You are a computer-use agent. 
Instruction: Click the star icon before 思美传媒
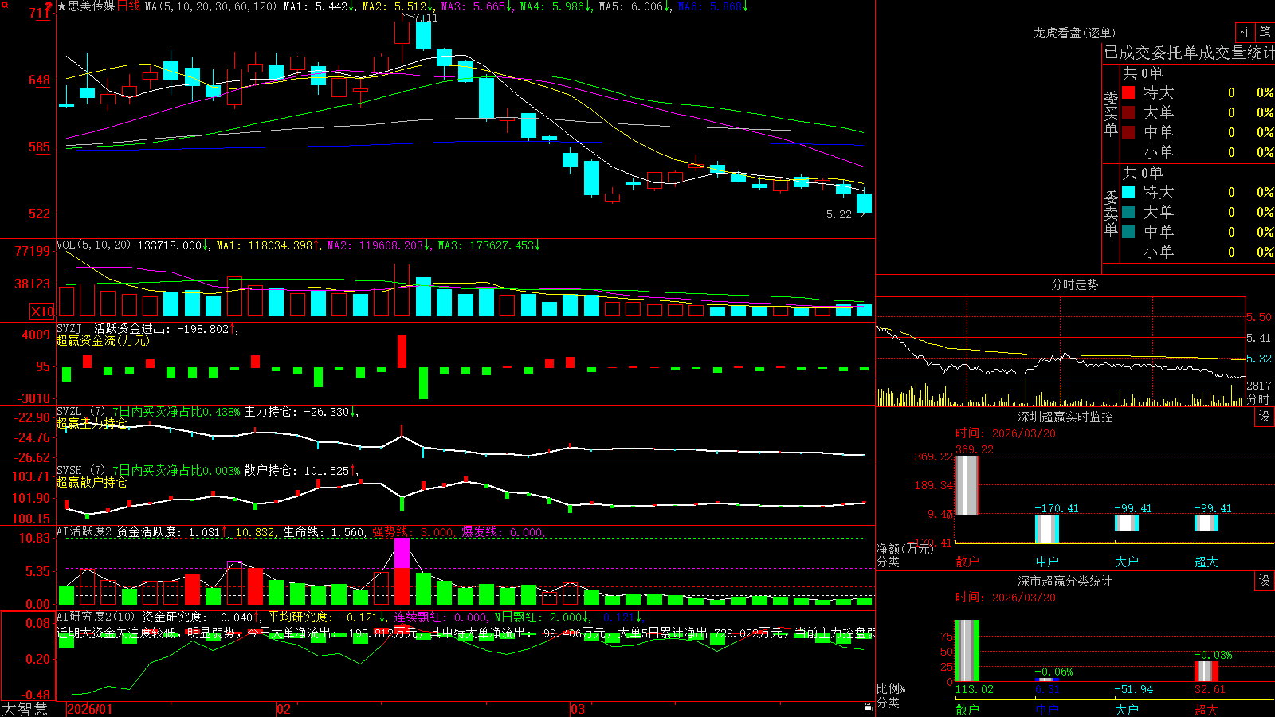coord(62,6)
